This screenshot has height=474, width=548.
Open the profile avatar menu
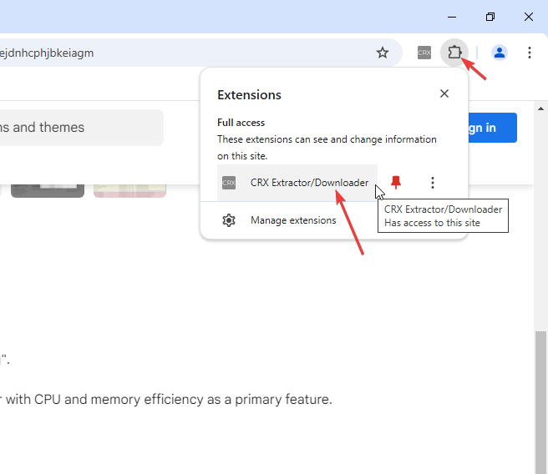[x=500, y=53]
